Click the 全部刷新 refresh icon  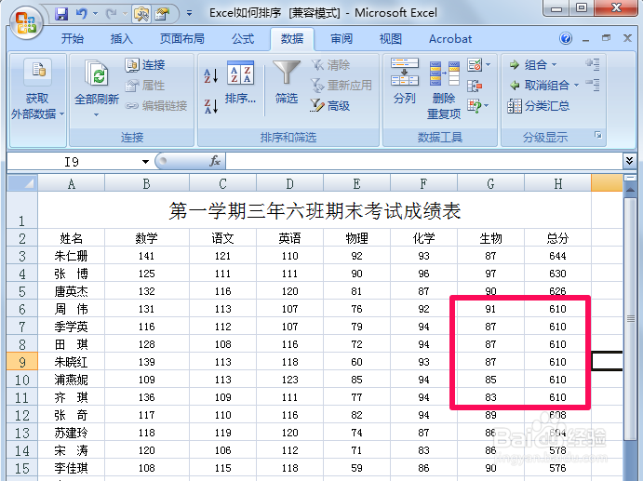point(97,73)
